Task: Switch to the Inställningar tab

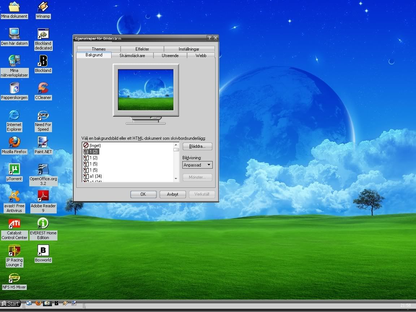Action: click(x=189, y=49)
